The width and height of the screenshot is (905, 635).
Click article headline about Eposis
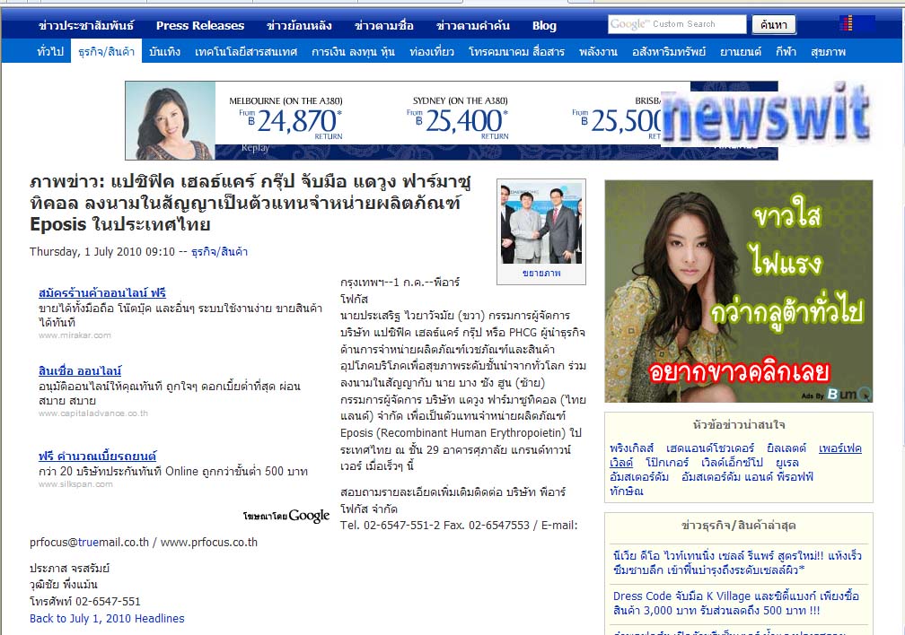[250, 203]
